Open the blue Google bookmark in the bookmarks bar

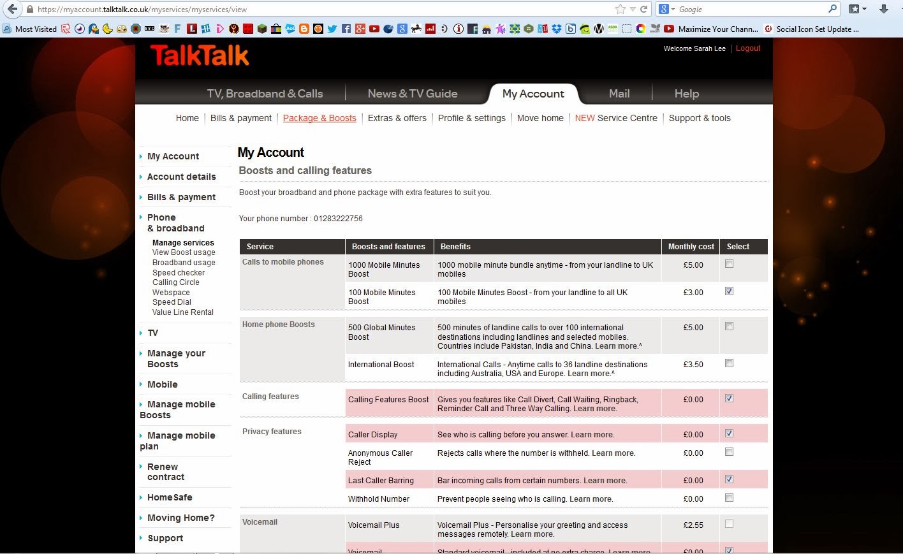(402, 29)
